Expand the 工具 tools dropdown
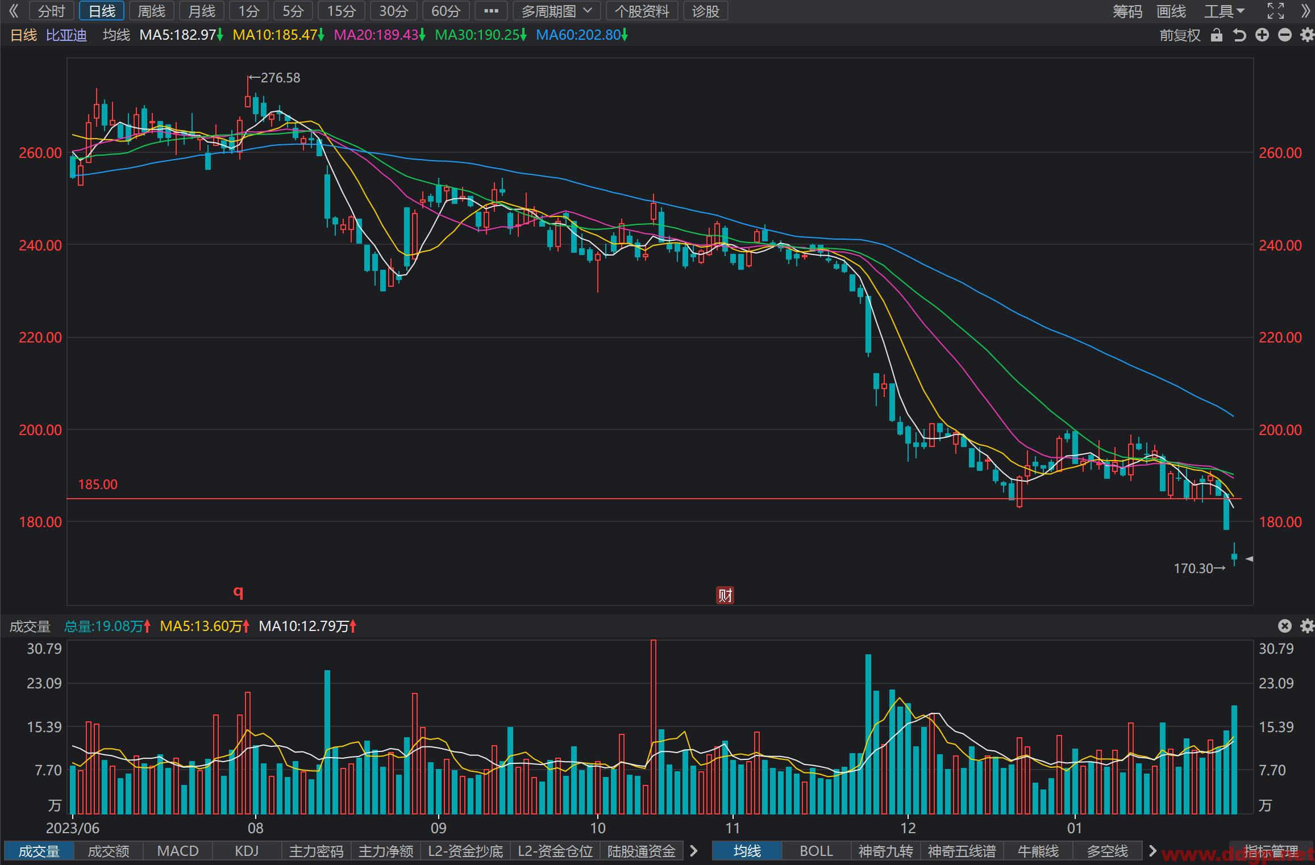This screenshot has height=865, width=1315. (x=1224, y=11)
